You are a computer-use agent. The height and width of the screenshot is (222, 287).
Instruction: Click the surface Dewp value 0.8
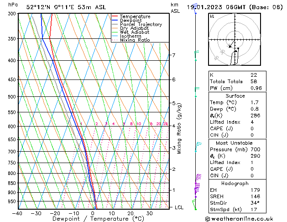coord(255,109)
